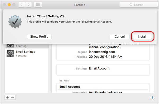
Task: Click the Search field
Action: [139, 5]
